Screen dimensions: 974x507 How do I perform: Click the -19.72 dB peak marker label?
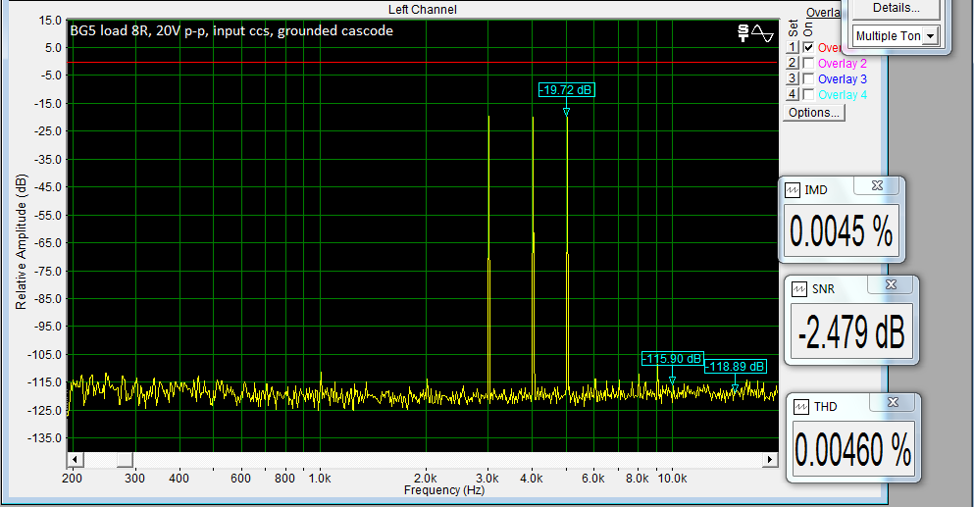click(x=566, y=90)
